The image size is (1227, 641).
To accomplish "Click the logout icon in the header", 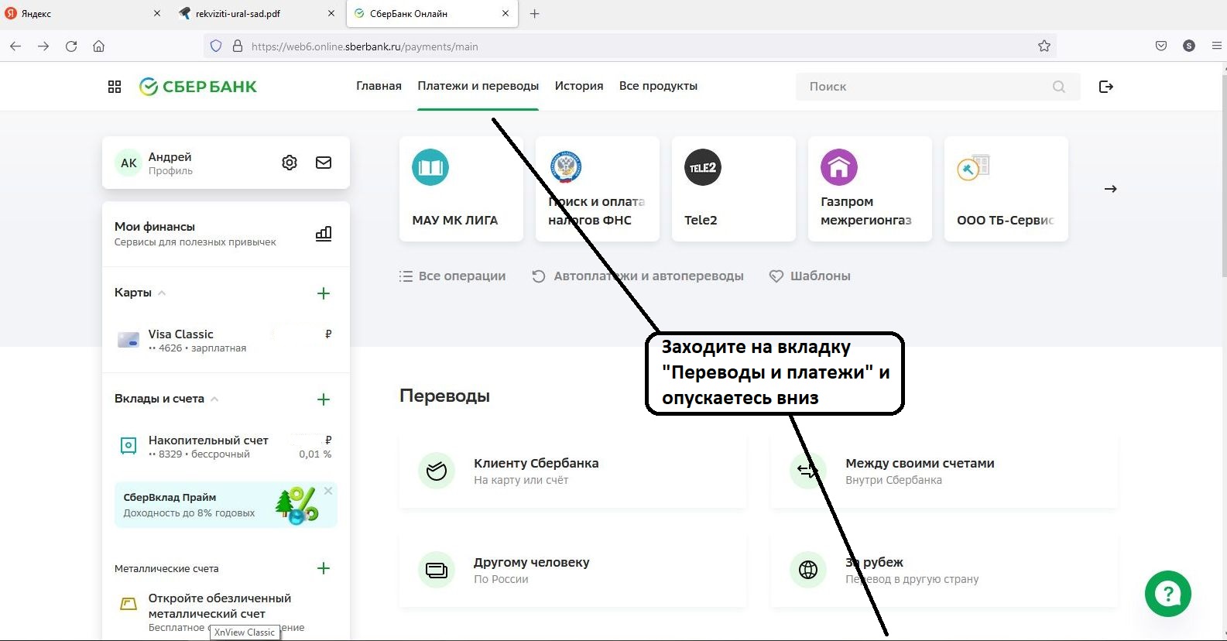I will click(x=1106, y=87).
